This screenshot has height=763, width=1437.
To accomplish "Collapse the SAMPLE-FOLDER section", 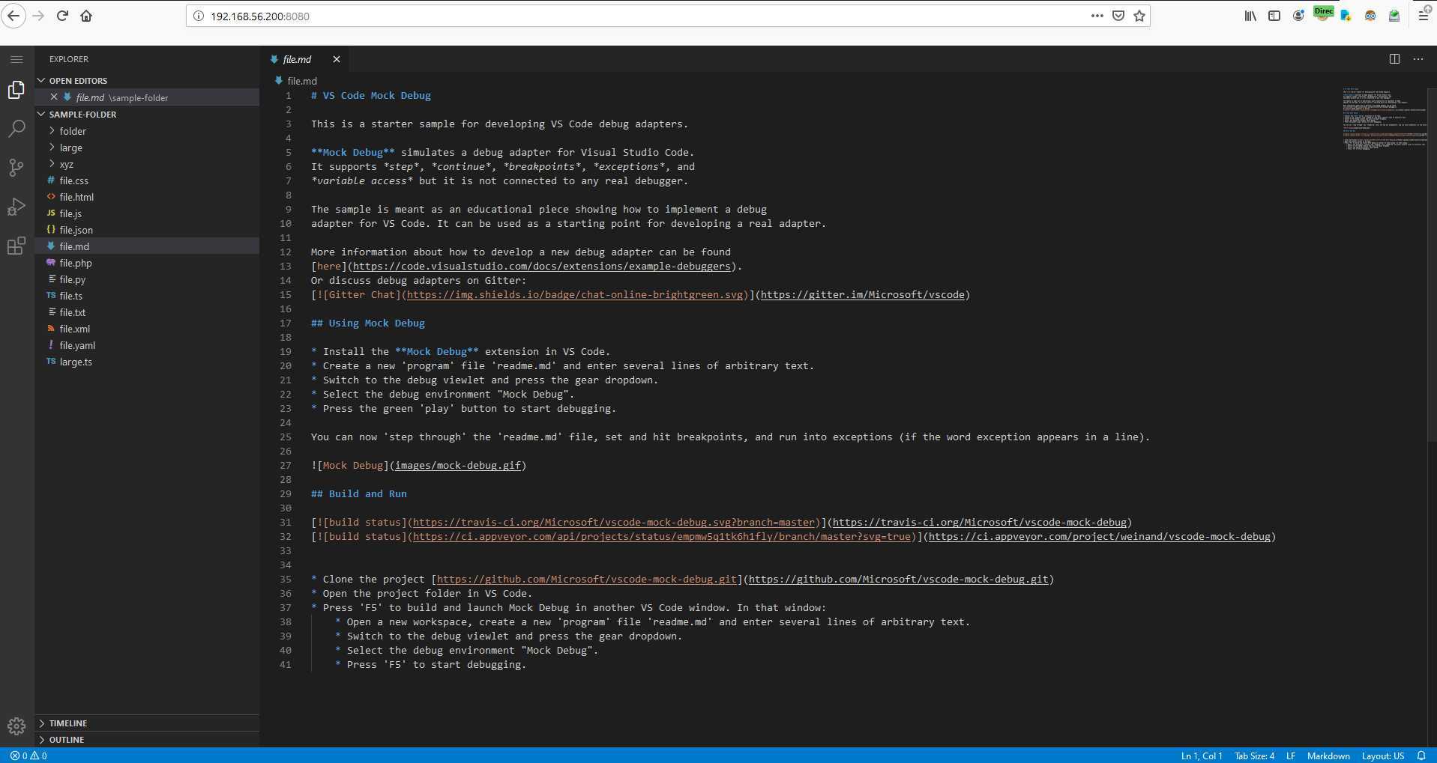I will [147, 115].
